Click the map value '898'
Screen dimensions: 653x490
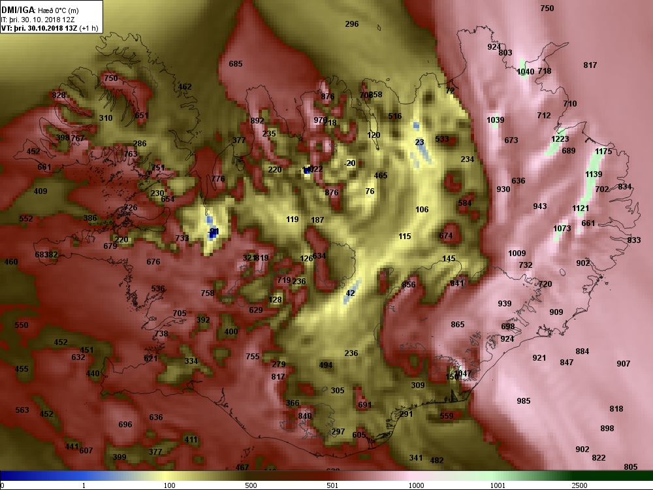(607, 429)
